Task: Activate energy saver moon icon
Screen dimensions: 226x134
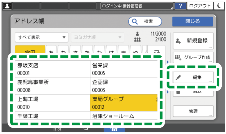Action: click(x=219, y=6)
